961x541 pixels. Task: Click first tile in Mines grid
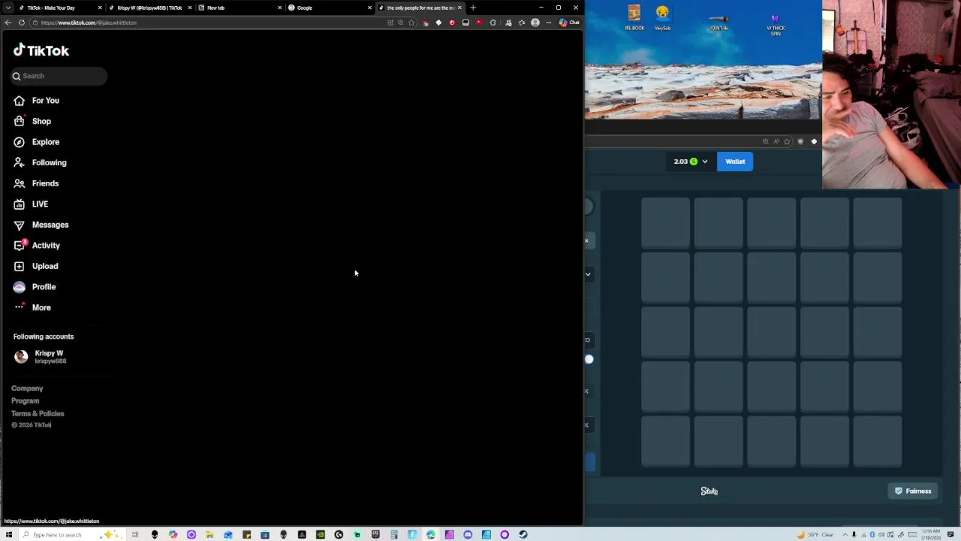[x=665, y=222]
